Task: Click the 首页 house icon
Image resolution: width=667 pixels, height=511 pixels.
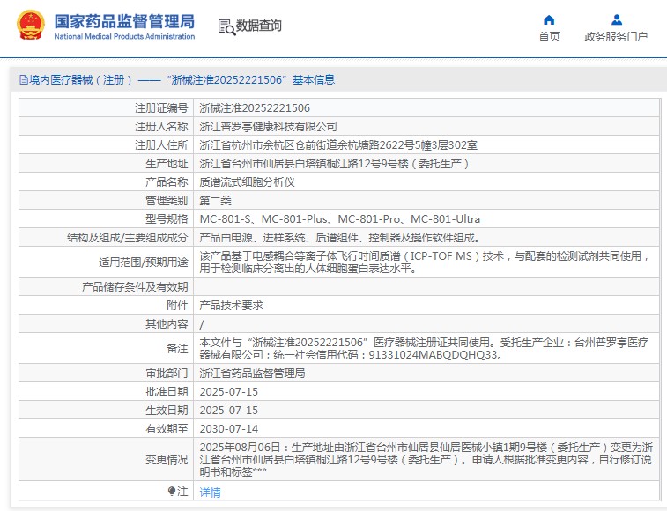Action: [x=549, y=20]
